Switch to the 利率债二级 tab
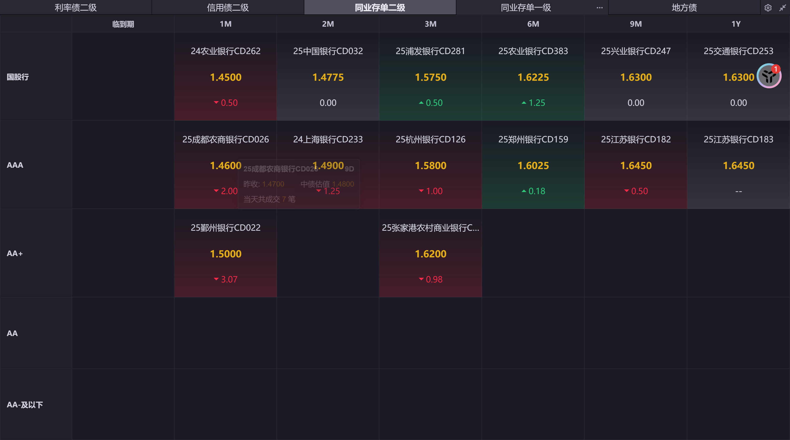 pos(75,8)
